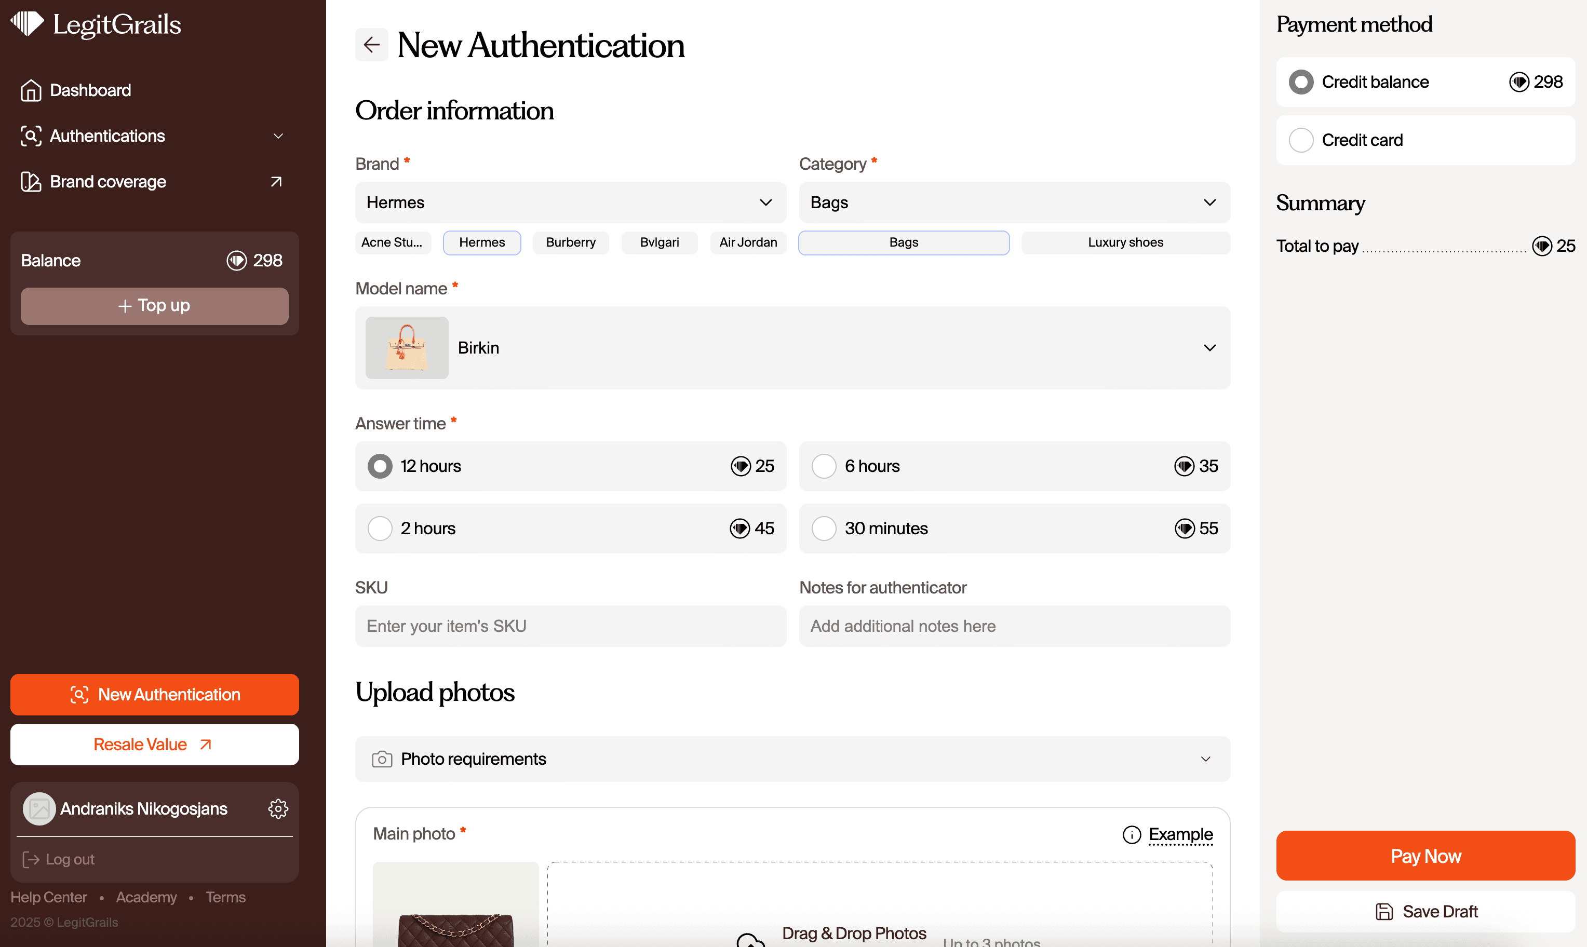
Task: Switch category to Luxury shoes
Action: (x=1125, y=242)
